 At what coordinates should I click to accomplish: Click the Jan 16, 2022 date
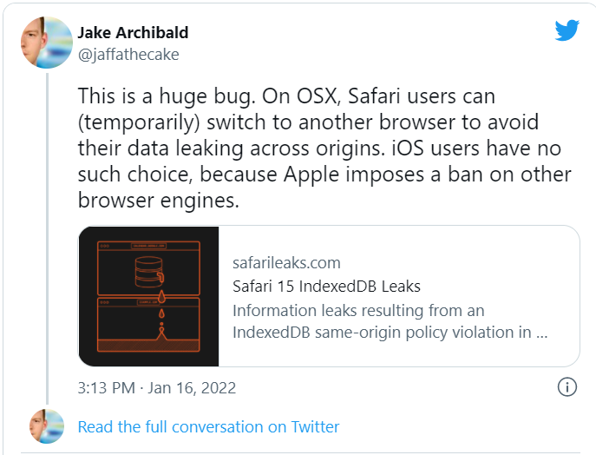pos(191,387)
